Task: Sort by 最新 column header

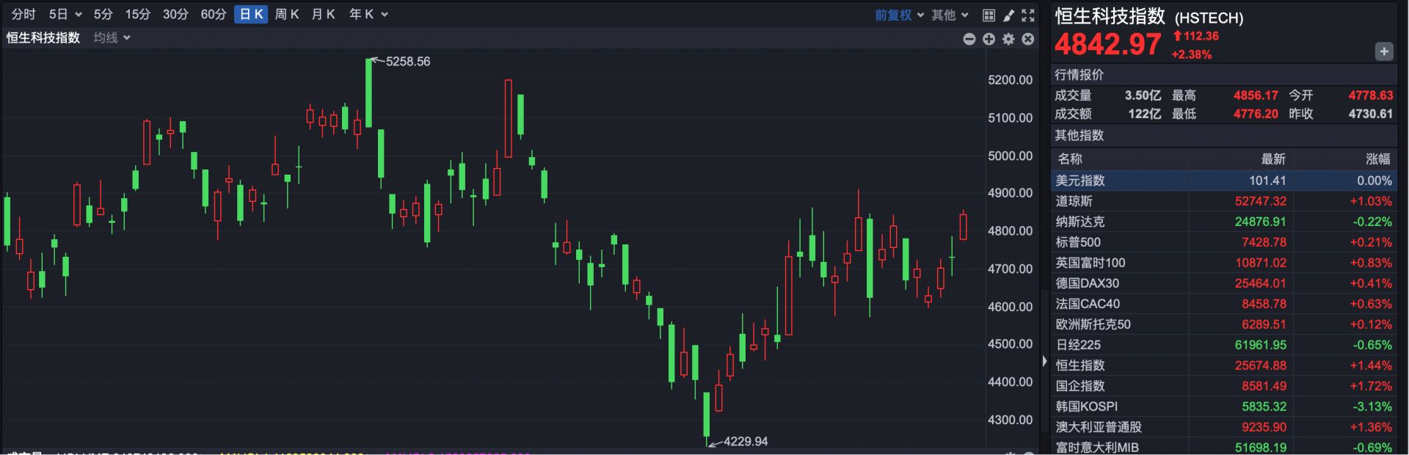Action: click(1273, 159)
